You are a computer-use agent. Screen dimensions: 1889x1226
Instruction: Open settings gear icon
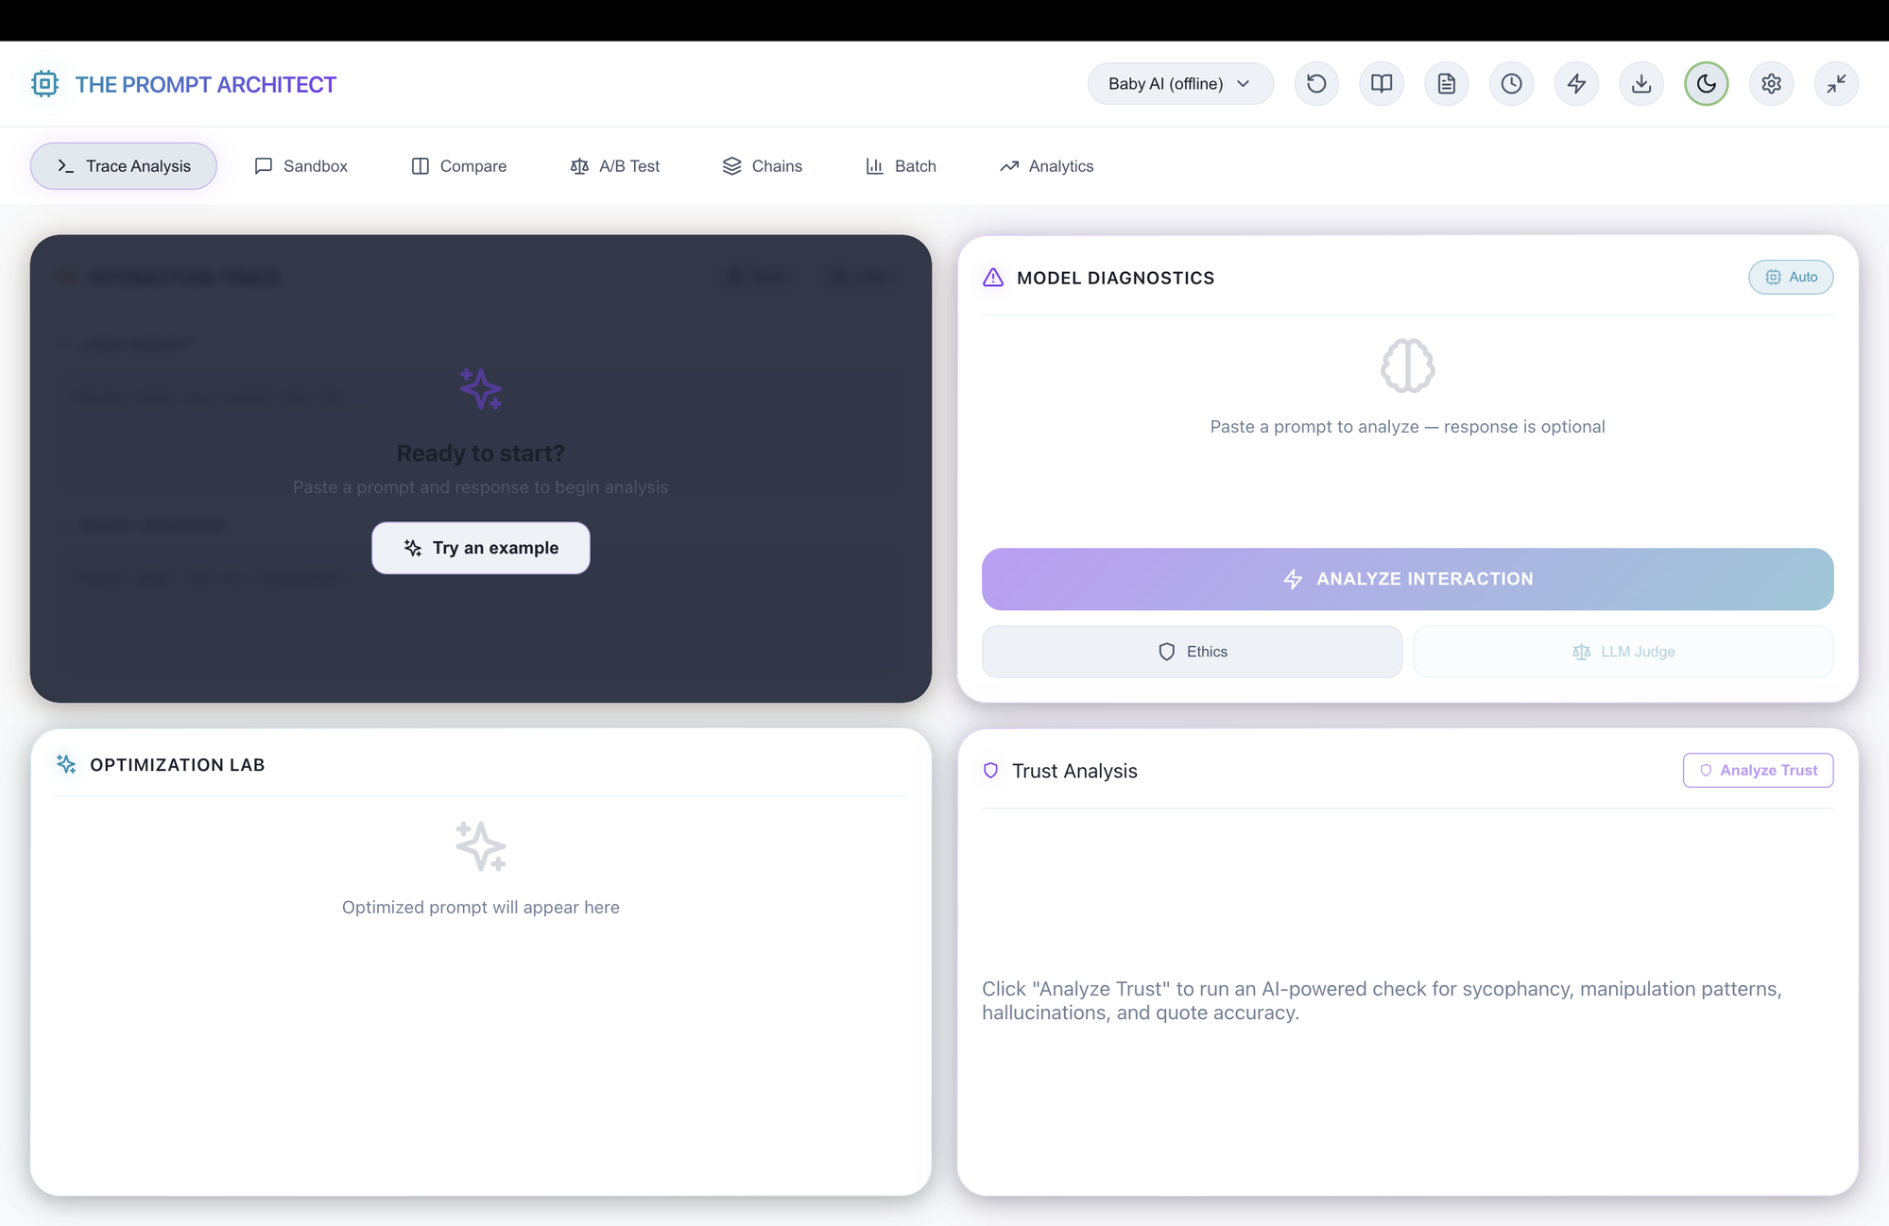tap(1772, 84)
